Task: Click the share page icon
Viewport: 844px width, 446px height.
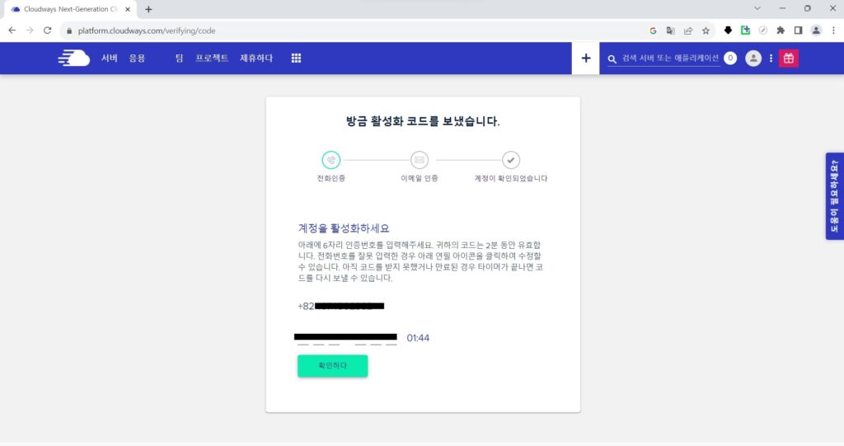Action: point(688,31)
